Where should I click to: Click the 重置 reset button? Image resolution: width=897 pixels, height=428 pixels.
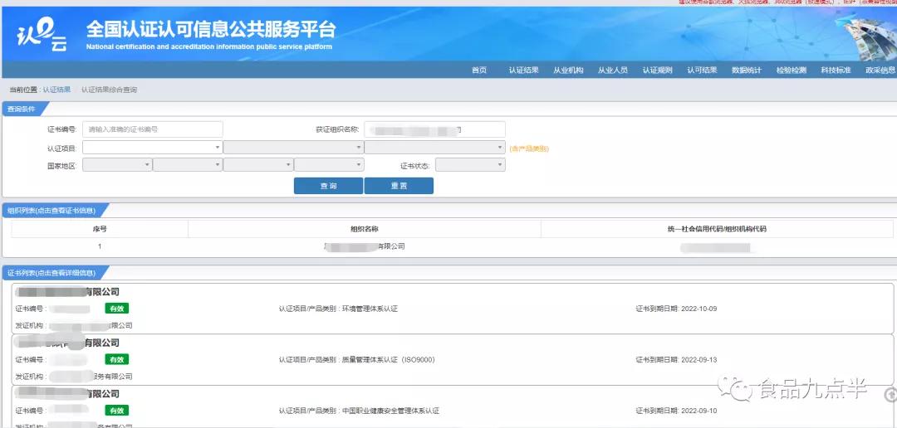pyautogui.click(x=399, y=186)
